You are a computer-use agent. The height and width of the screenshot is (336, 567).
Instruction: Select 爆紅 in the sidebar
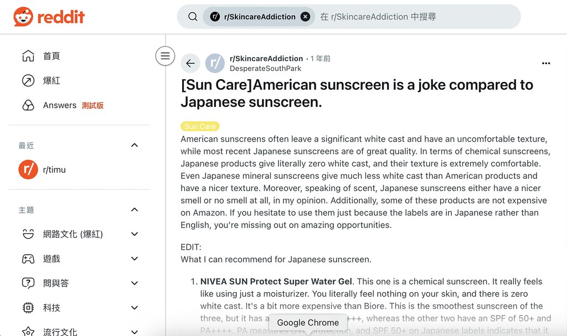pyautogui.click(x=51, y=81)
